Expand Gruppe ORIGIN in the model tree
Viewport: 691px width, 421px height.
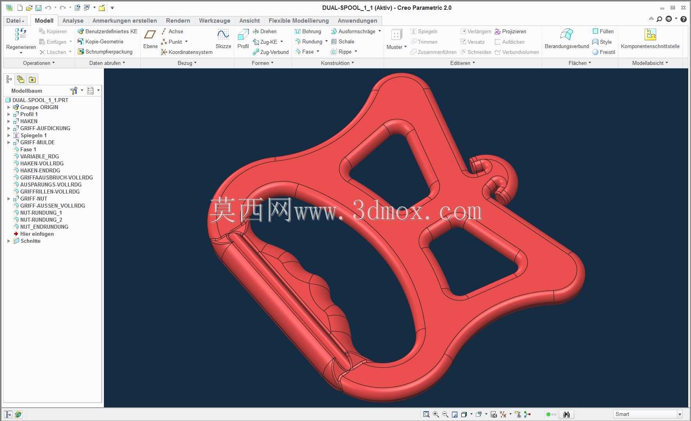click(x=9, y=107)
